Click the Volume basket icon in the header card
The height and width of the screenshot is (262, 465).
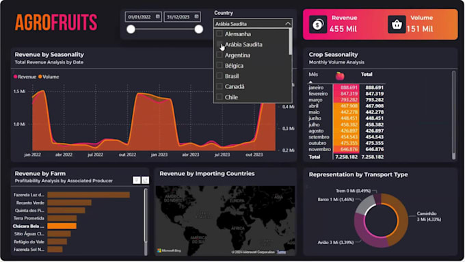coord(397,24)
